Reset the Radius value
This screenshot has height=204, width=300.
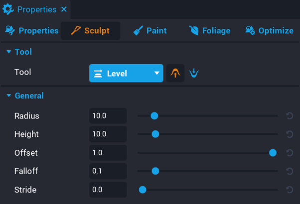(x=290, y=116)
